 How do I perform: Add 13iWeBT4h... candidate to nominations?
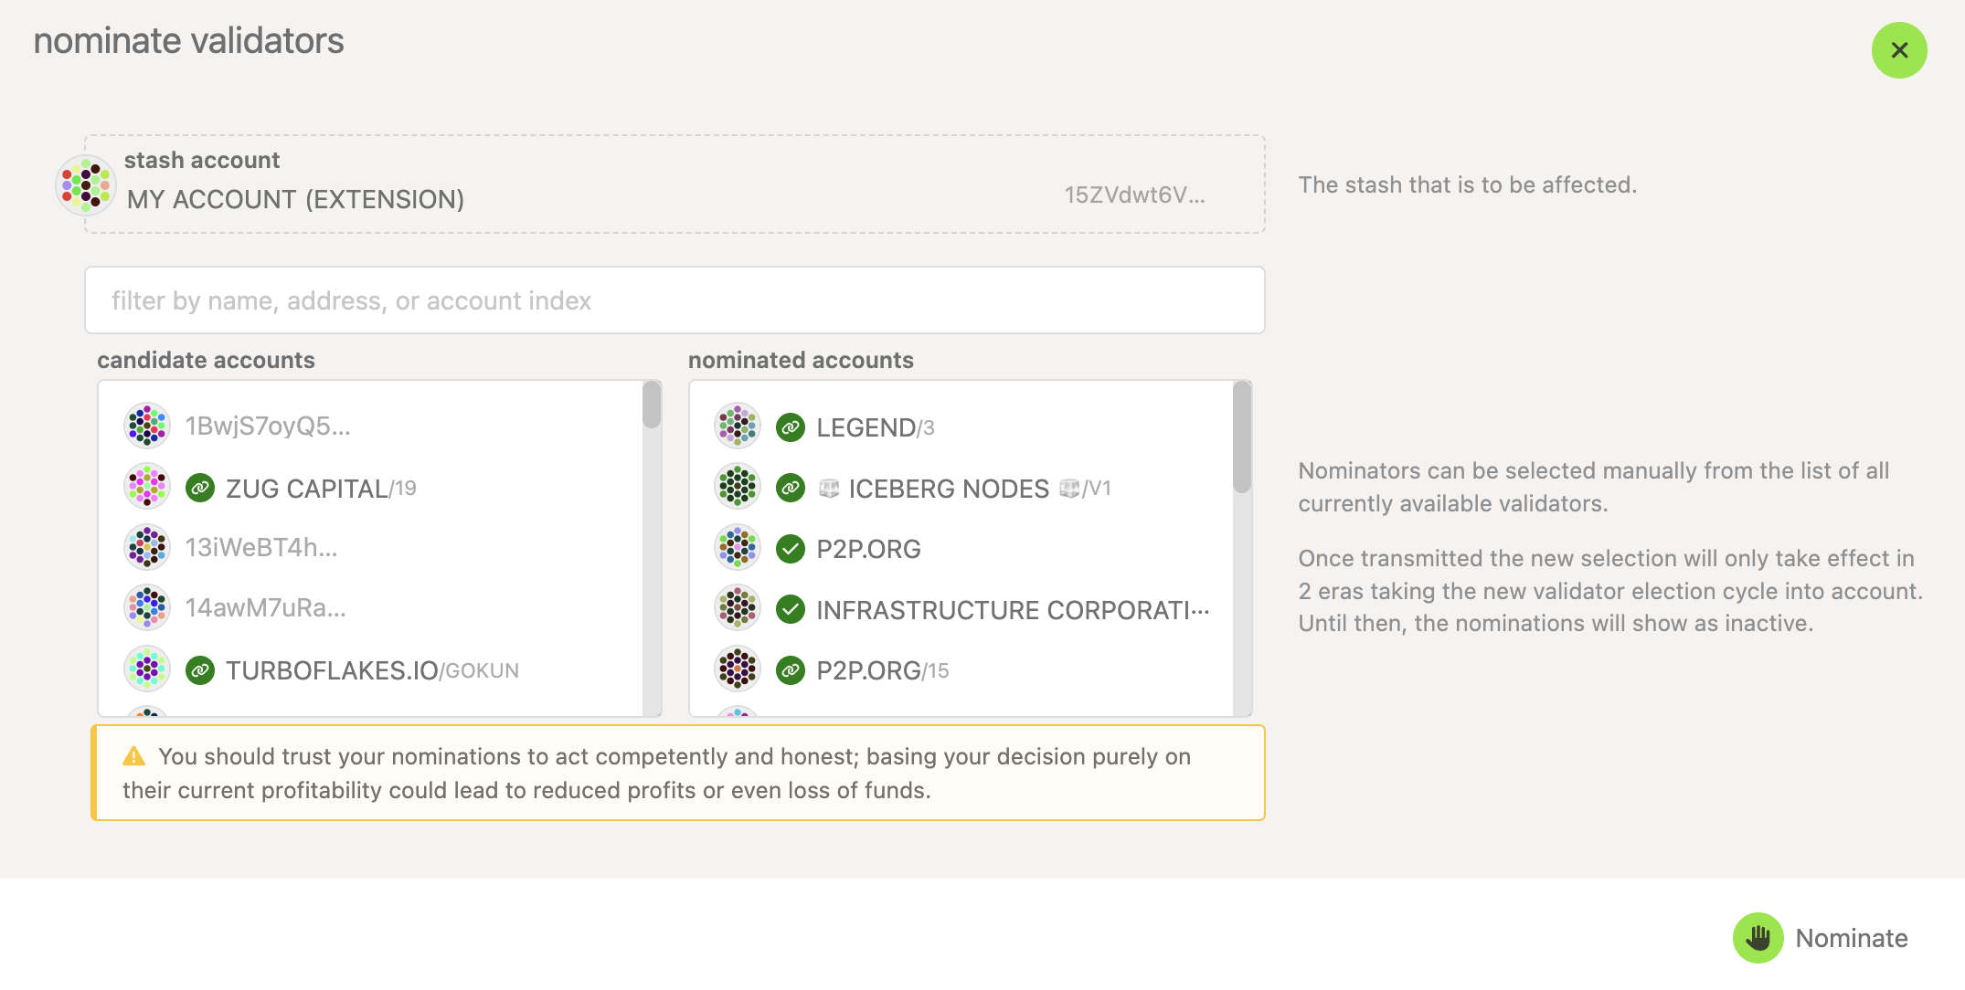tap(261, 548)
